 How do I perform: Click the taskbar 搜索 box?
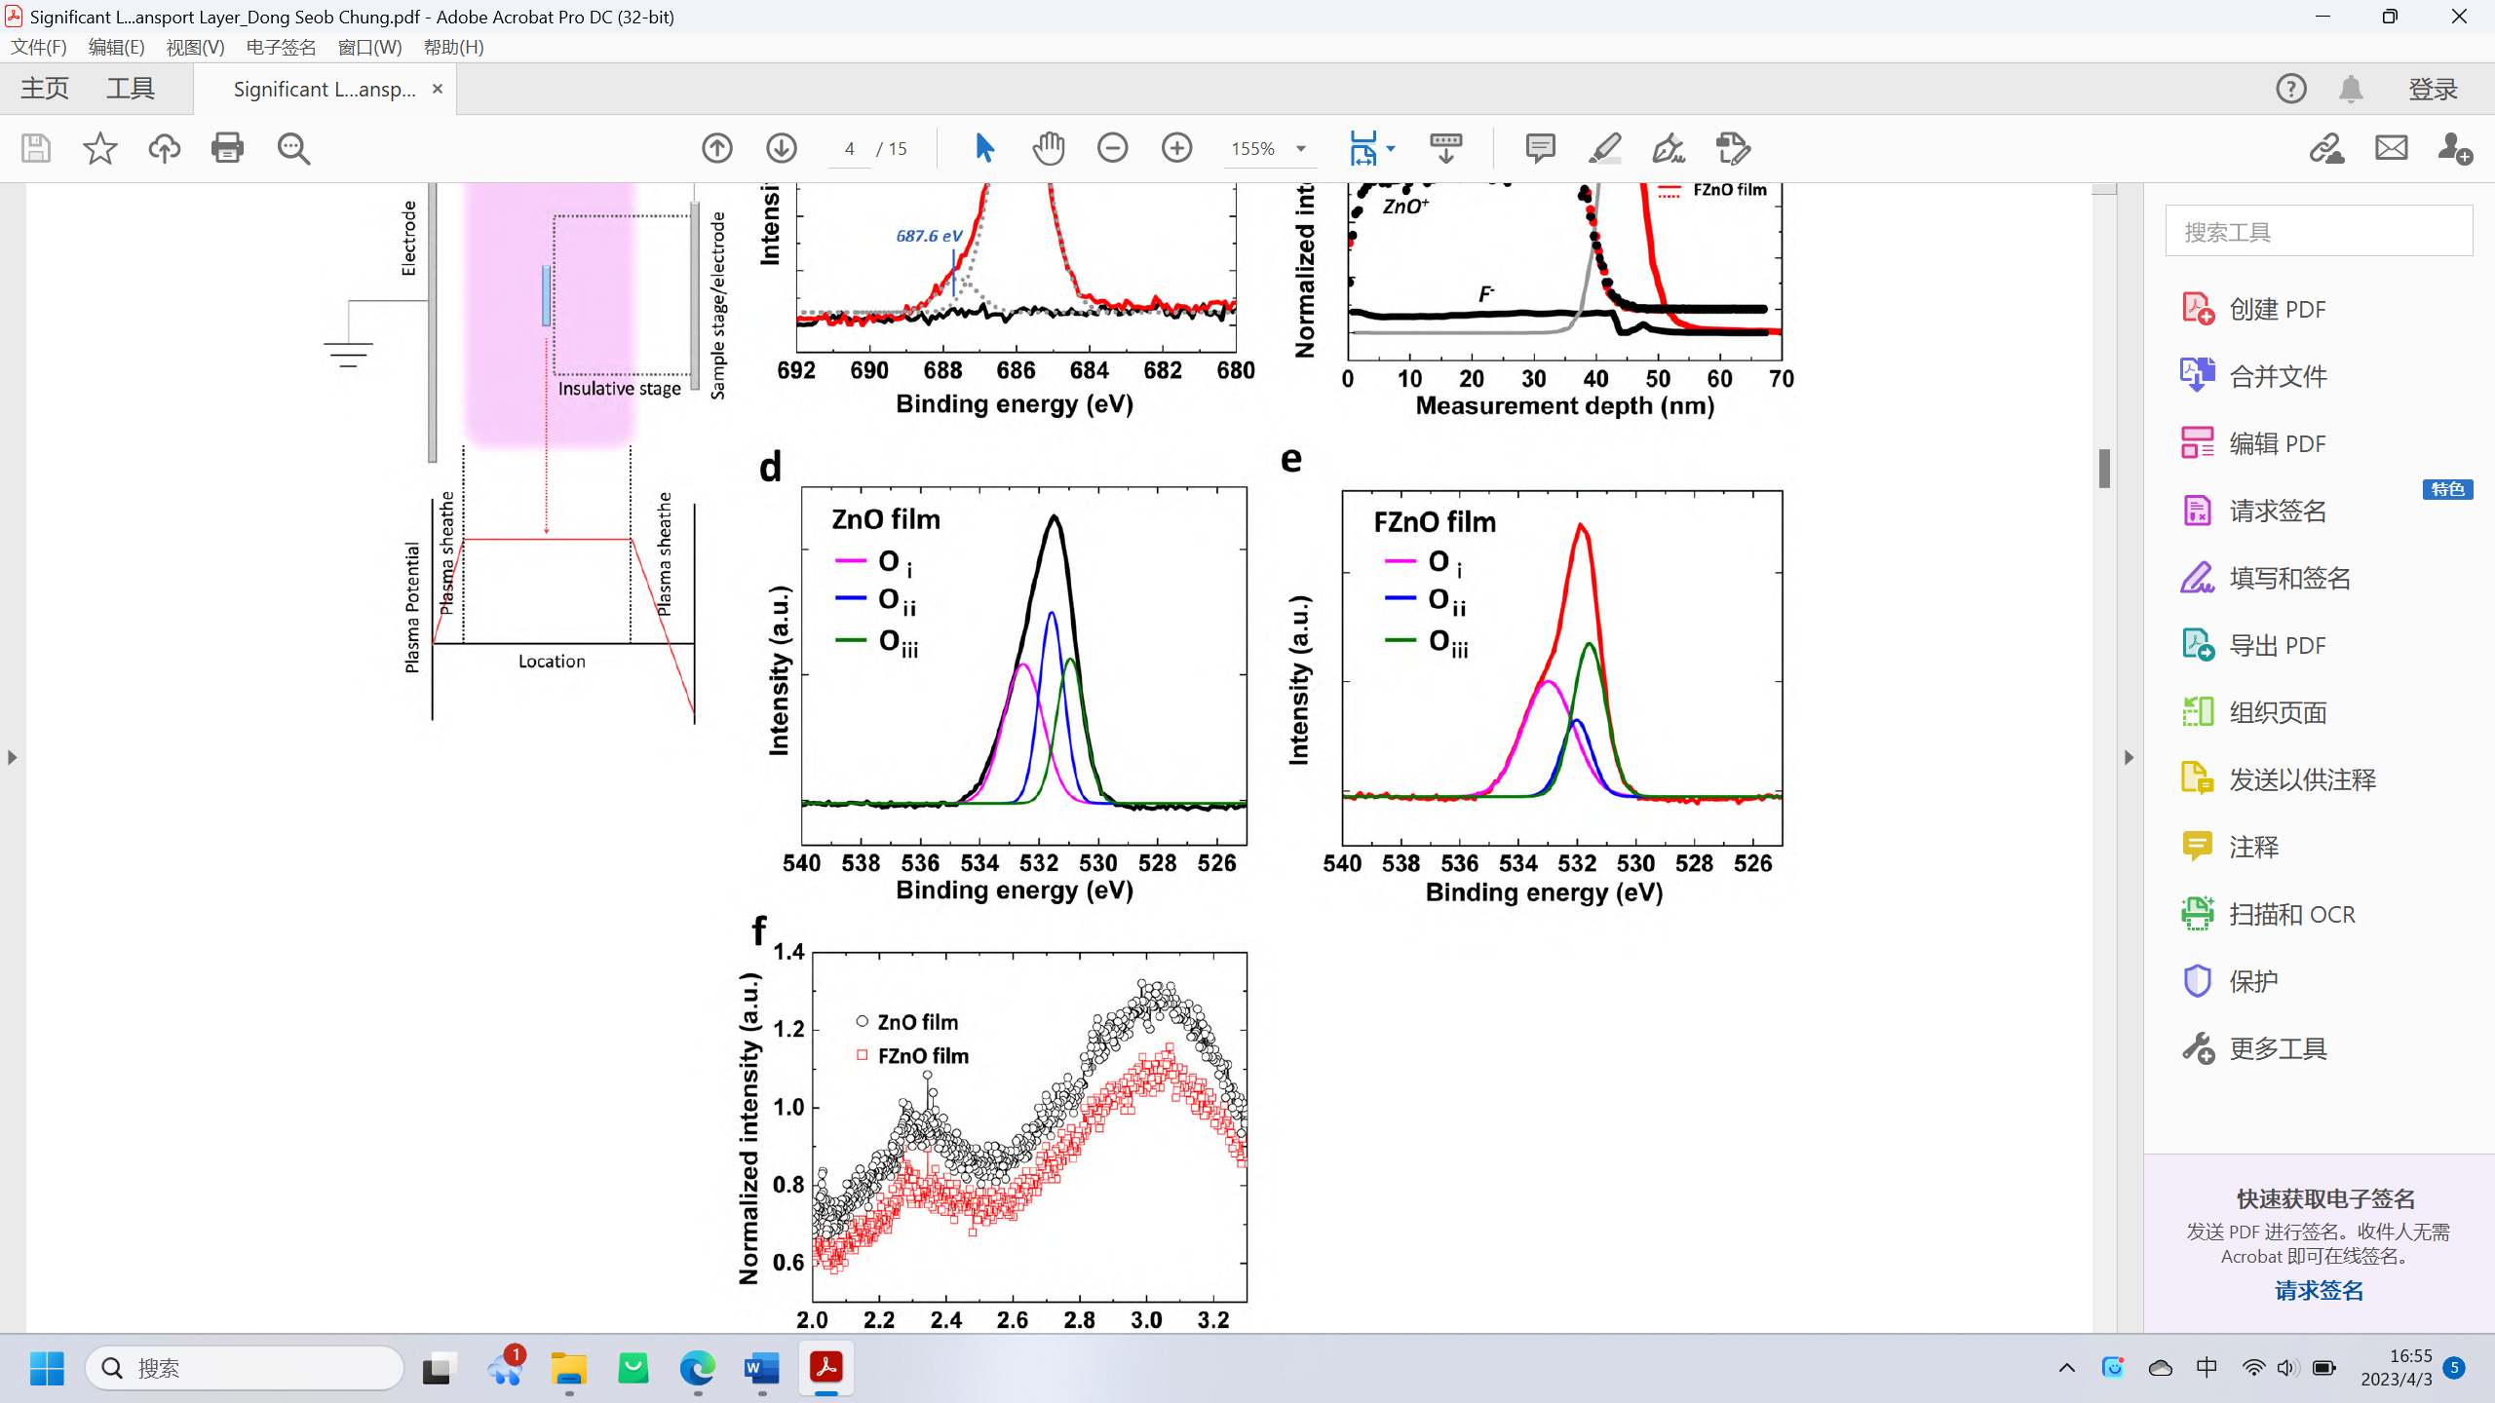[x=244, y=1368]
